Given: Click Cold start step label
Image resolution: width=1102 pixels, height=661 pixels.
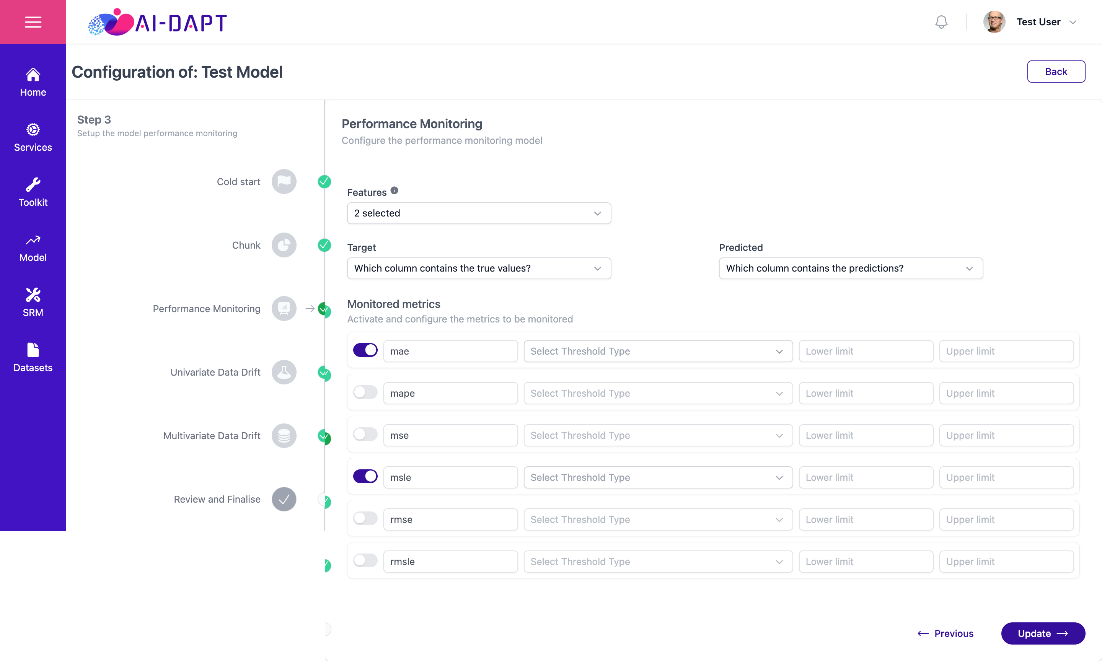Looking at the screenshot, I should point(238,182).
